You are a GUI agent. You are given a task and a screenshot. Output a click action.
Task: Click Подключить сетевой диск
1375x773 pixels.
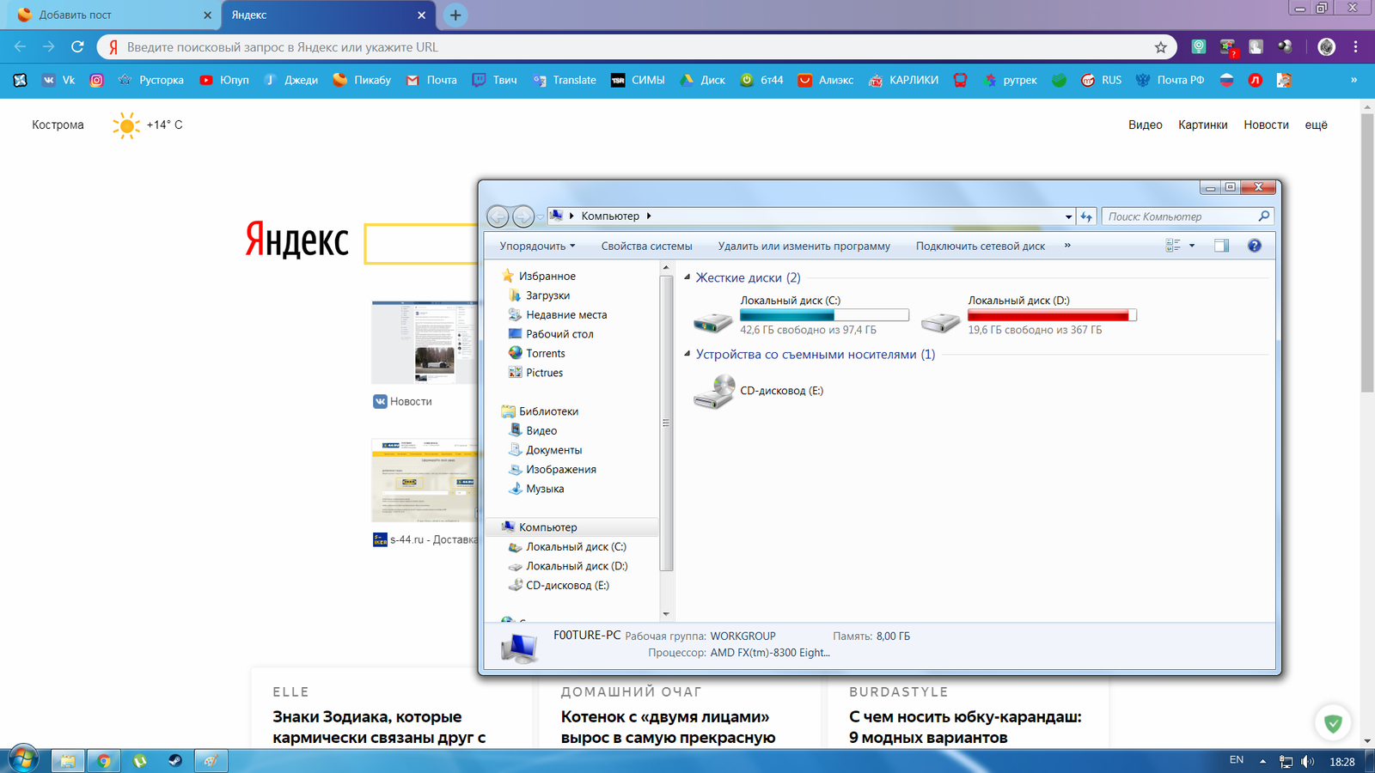pos(981,246)
